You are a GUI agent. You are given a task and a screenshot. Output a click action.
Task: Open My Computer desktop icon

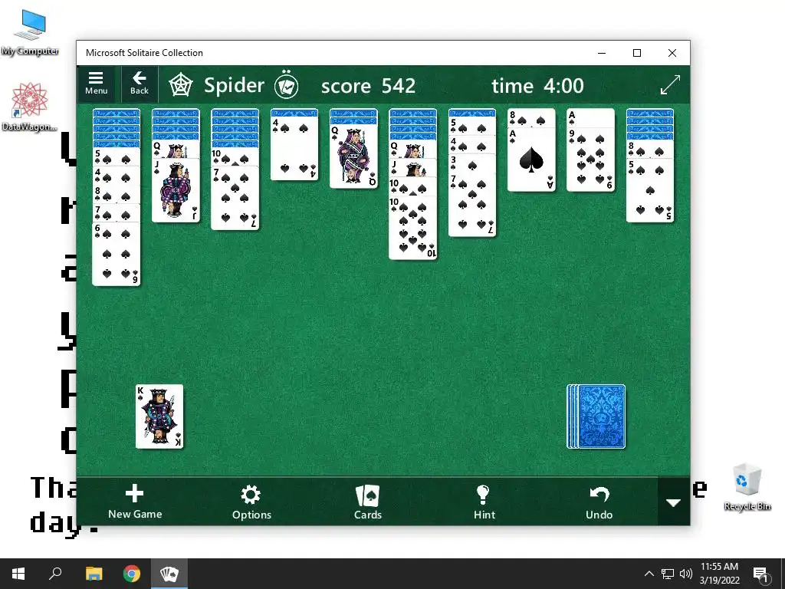30,32
